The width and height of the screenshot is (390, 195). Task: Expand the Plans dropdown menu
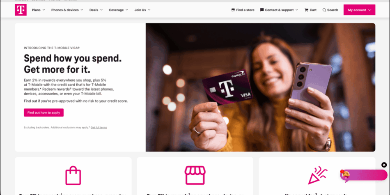click(x=39, y=10)
